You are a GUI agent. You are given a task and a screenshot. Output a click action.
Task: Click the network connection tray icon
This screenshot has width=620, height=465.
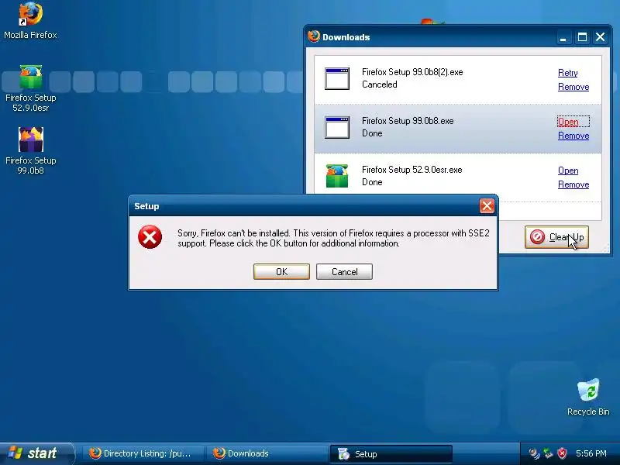click(548, 453)
